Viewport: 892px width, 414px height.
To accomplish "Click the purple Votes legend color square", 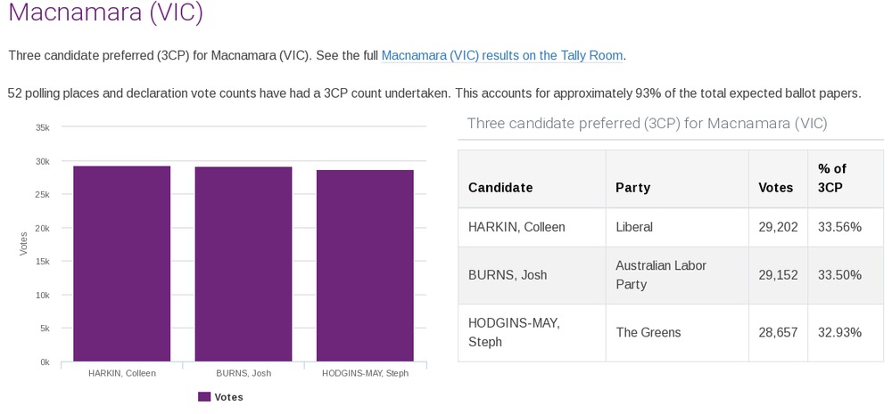I will pos(204,397).
